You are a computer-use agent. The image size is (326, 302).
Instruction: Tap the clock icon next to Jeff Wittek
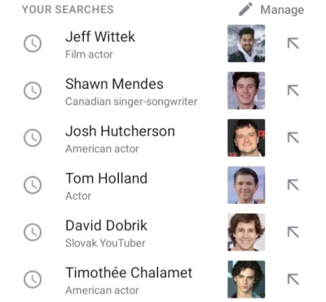(33, 43)
